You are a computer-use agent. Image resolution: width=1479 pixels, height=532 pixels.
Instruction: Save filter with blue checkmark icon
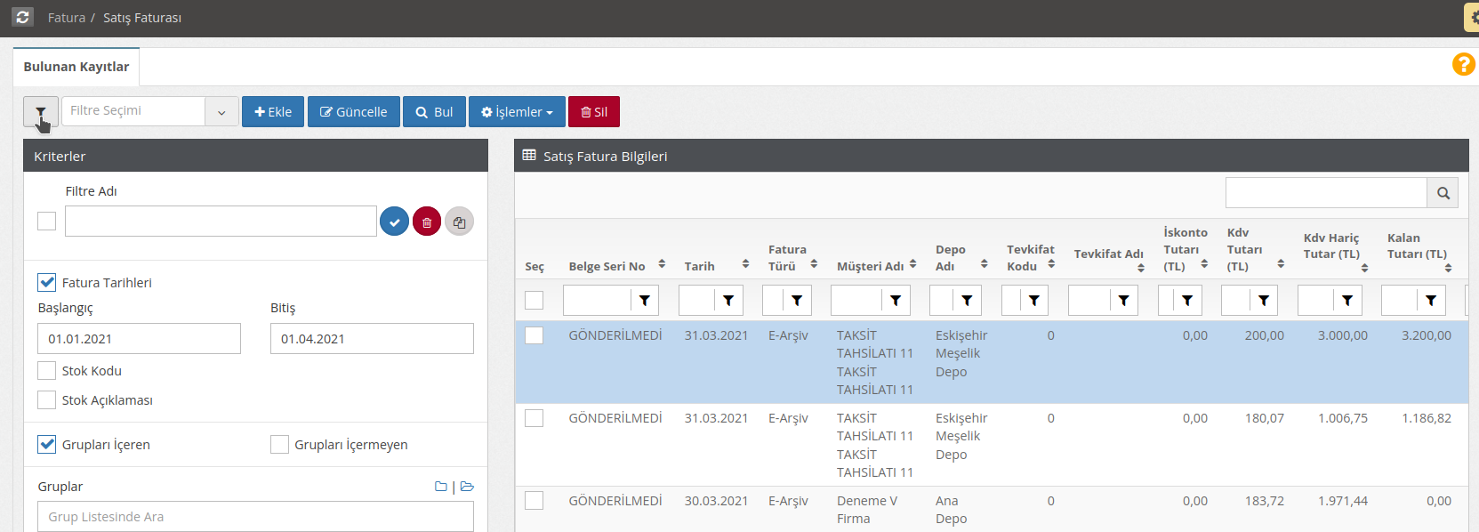[x=394, y=222]
